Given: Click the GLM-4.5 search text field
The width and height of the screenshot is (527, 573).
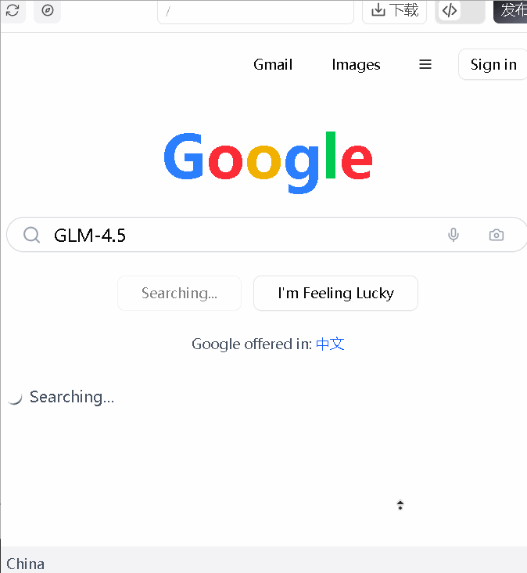Looking at the screenshot, I should tap(235, 235).
